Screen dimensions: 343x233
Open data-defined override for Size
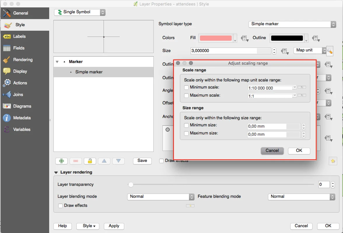coord(285,51)
